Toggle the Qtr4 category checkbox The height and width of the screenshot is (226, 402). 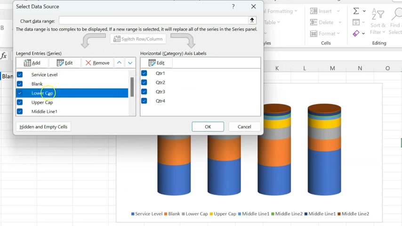pyautogui.click(x=144, y=101)
